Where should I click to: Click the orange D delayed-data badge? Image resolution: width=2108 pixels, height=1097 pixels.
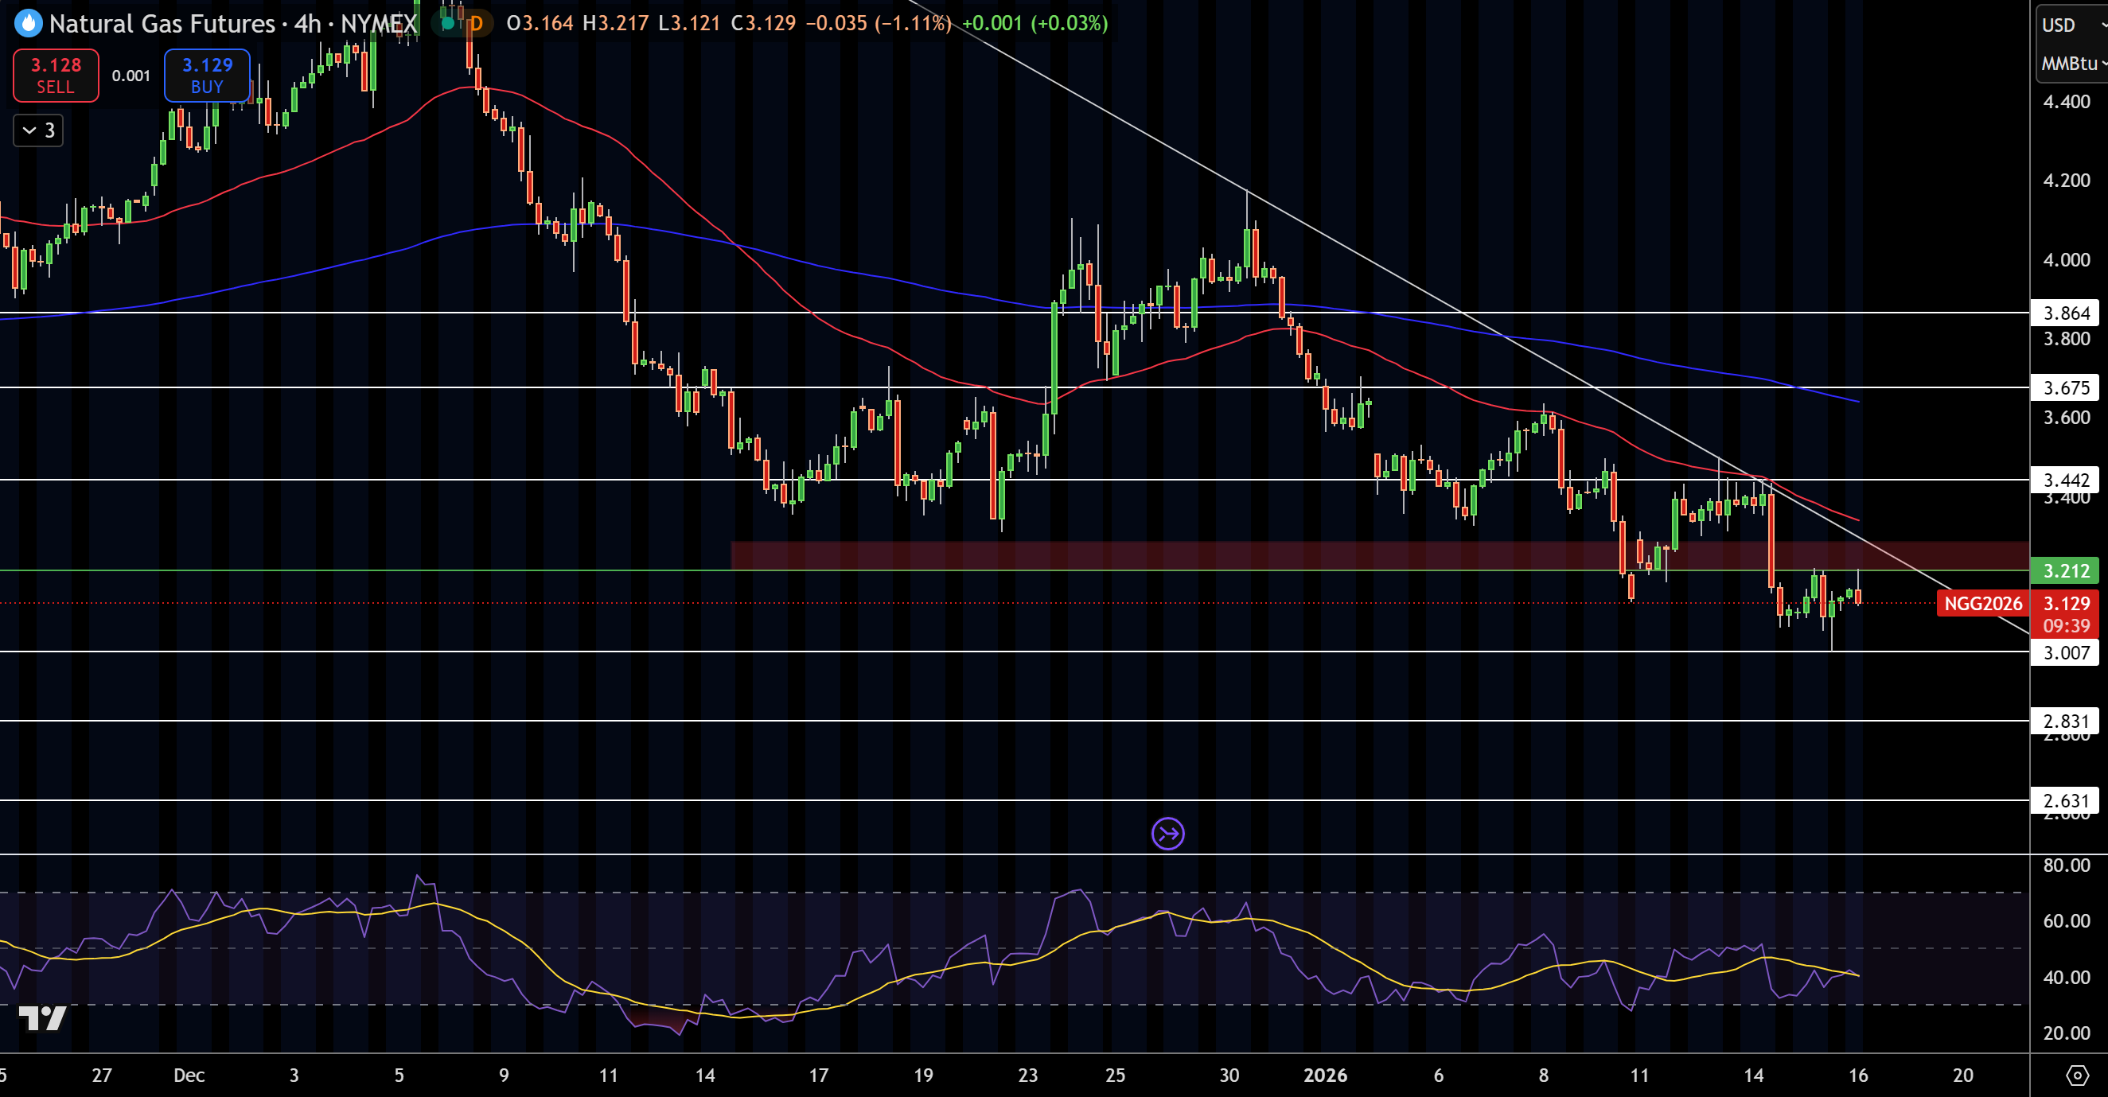click(x=475, y=23)
